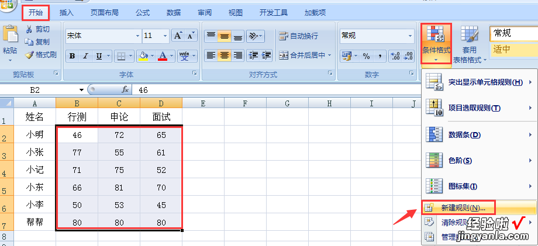Click the Cut (剪切) scissors button
Image resolution: width=538 pixels, height=246 pixels.
point(38,29)
